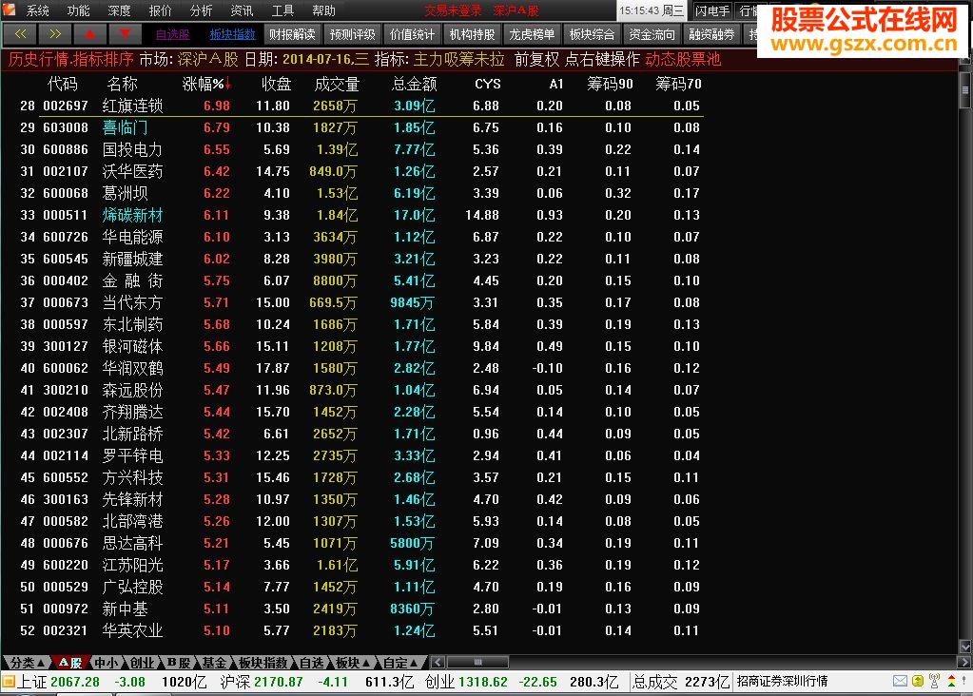This screenshot has width=973, height=696.
Task: Switch to the 基金 tab
Action: (215, 663)
